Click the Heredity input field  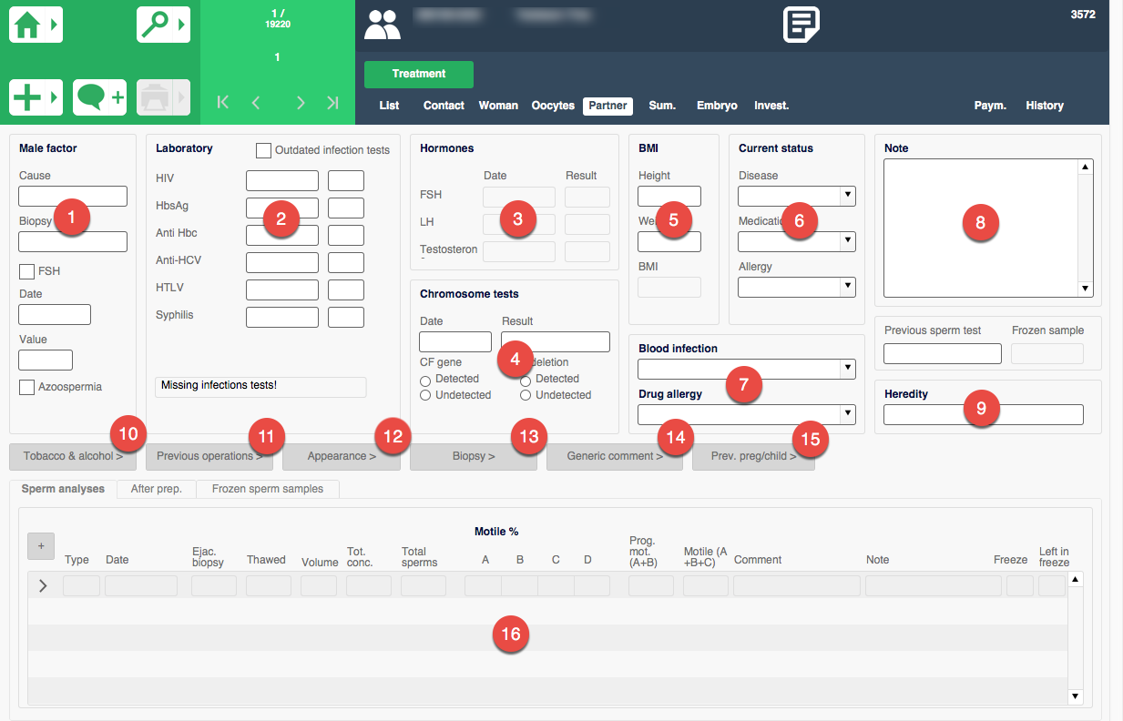983,415
